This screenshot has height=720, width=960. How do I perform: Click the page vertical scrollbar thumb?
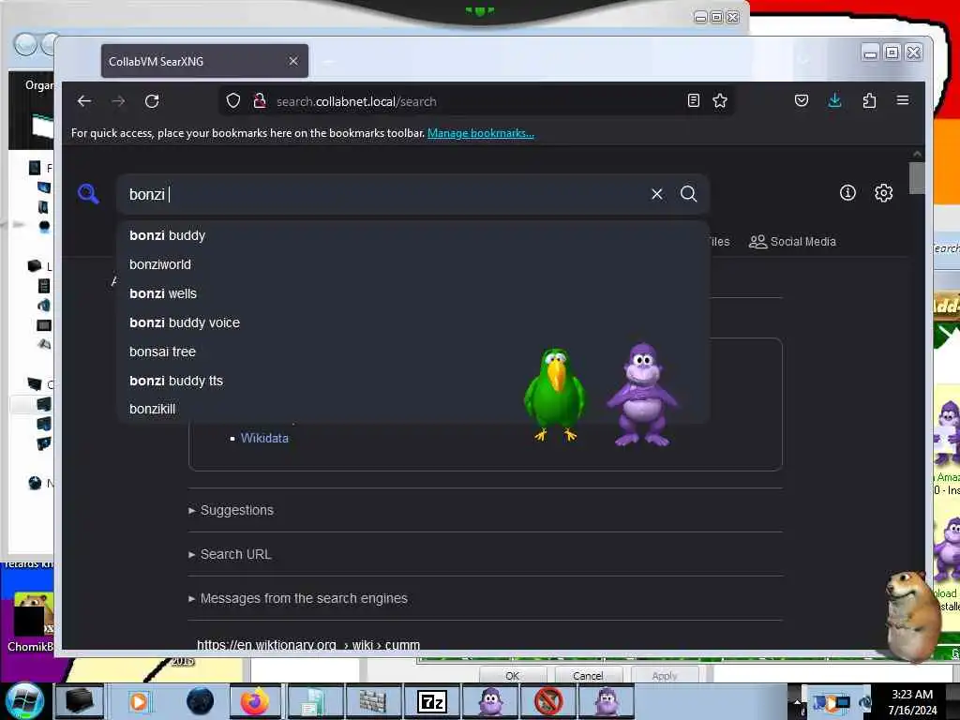[x=917, y=178]
